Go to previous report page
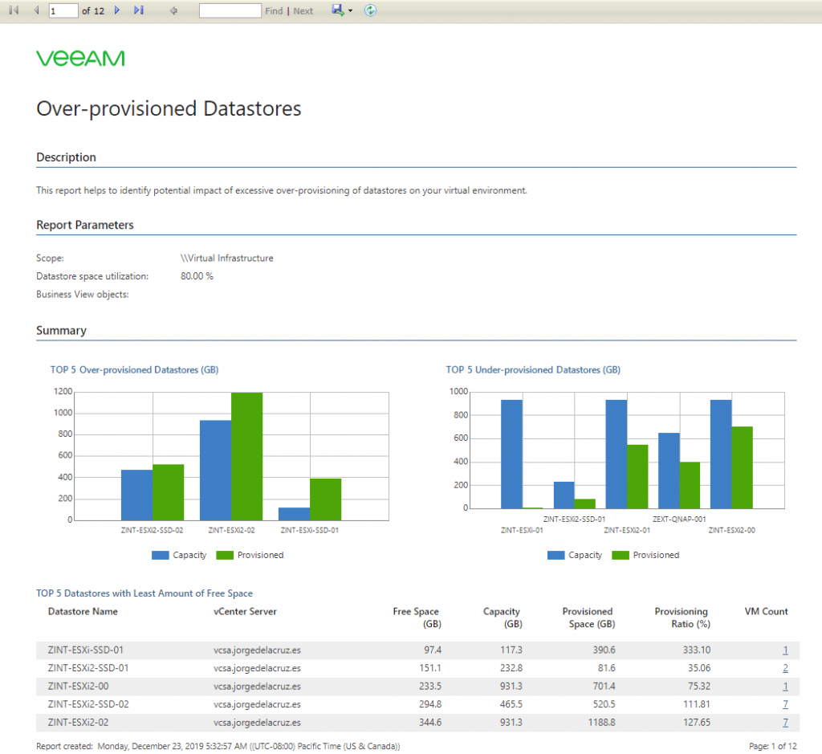The height and width of the screenshot is (754, 822). tap(36, 10)
